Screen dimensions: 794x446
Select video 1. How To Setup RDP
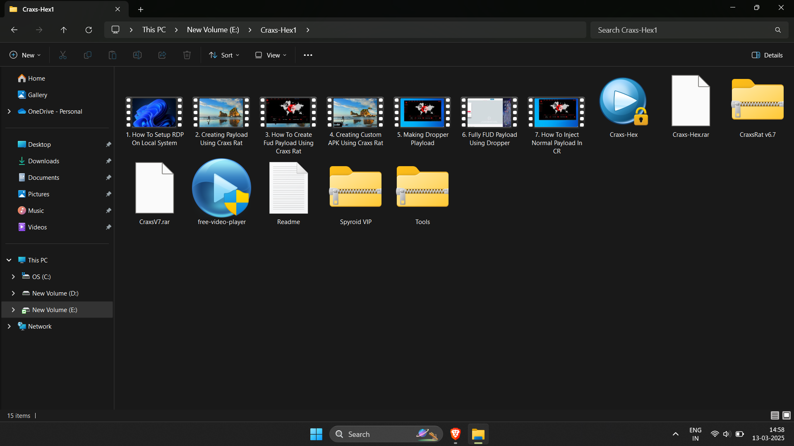pos(154,122)
